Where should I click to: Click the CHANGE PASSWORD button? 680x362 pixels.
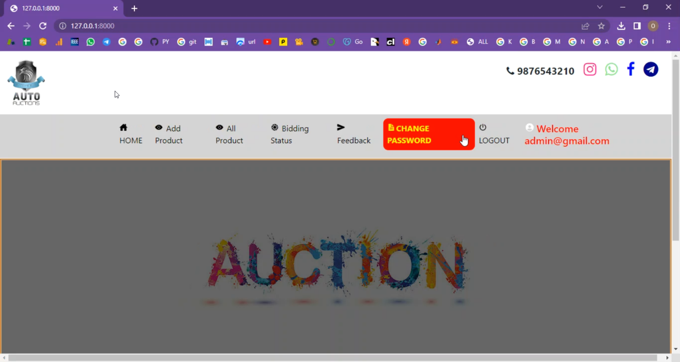428,134
